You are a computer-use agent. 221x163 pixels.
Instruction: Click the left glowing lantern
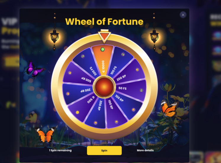(x=54, y=37)
